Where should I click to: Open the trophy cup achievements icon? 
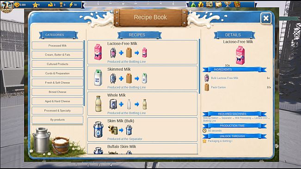pos(227,5)
